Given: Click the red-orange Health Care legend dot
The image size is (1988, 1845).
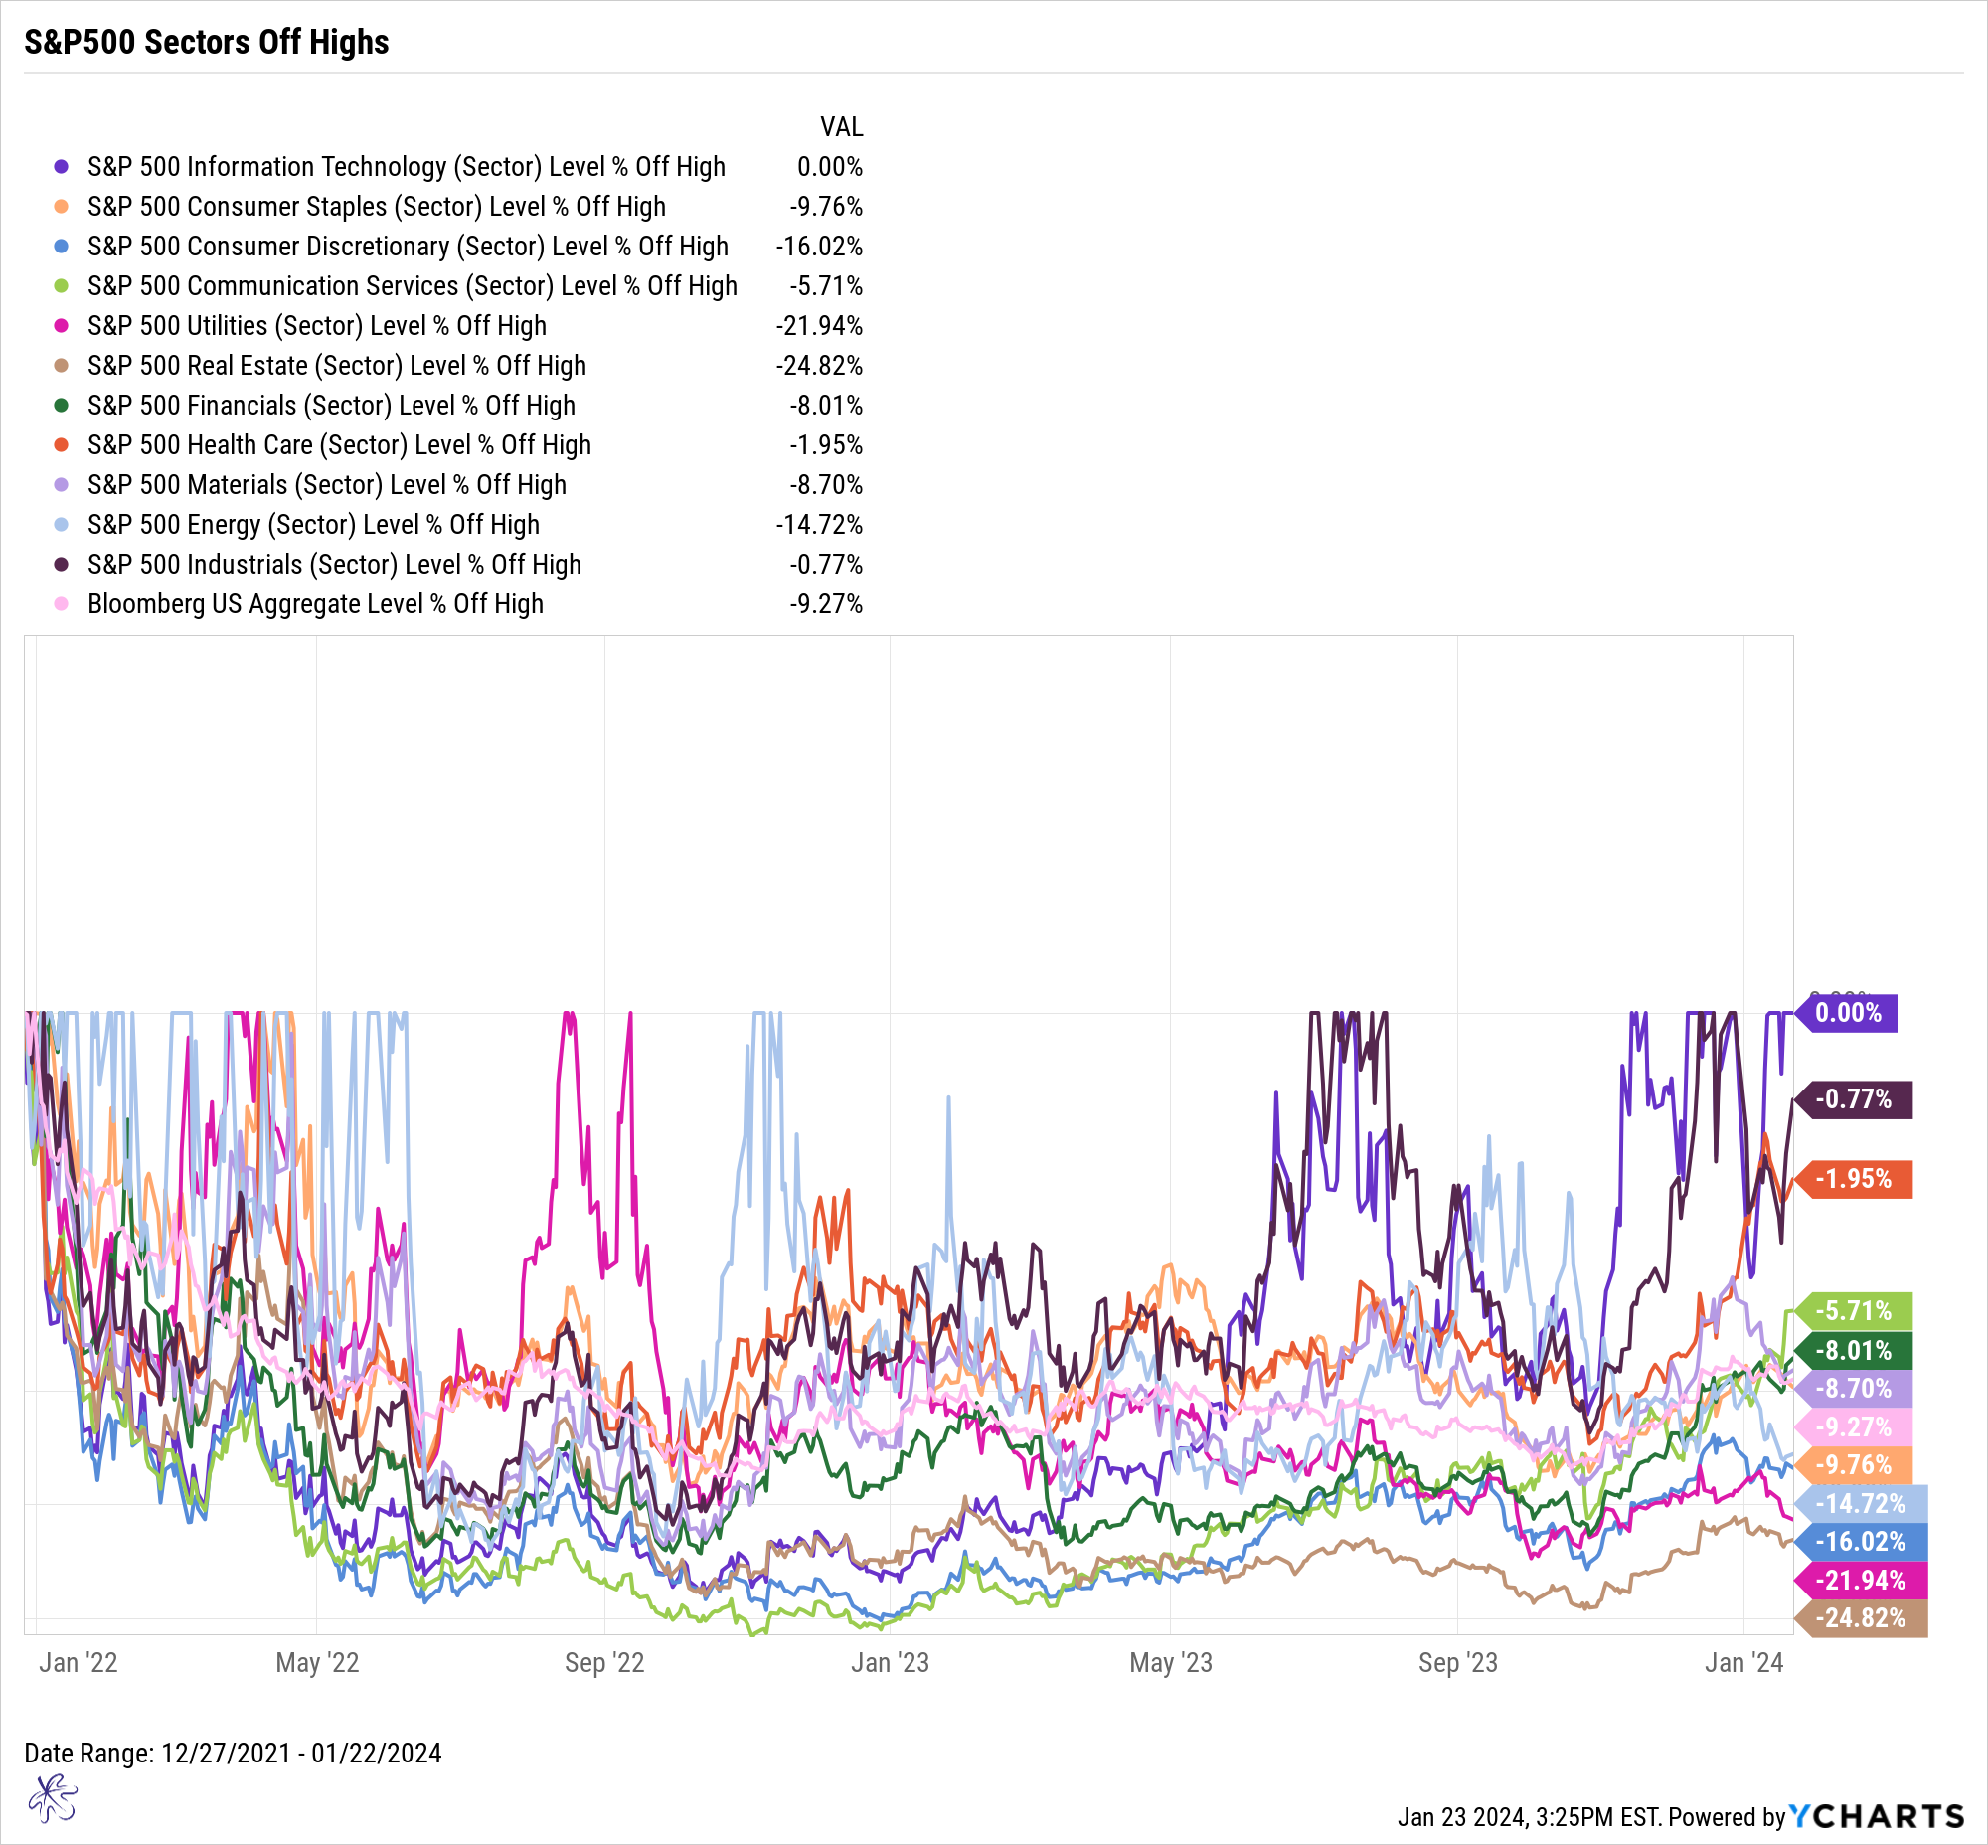Looking at the screenshot, I should click(61, 445).
